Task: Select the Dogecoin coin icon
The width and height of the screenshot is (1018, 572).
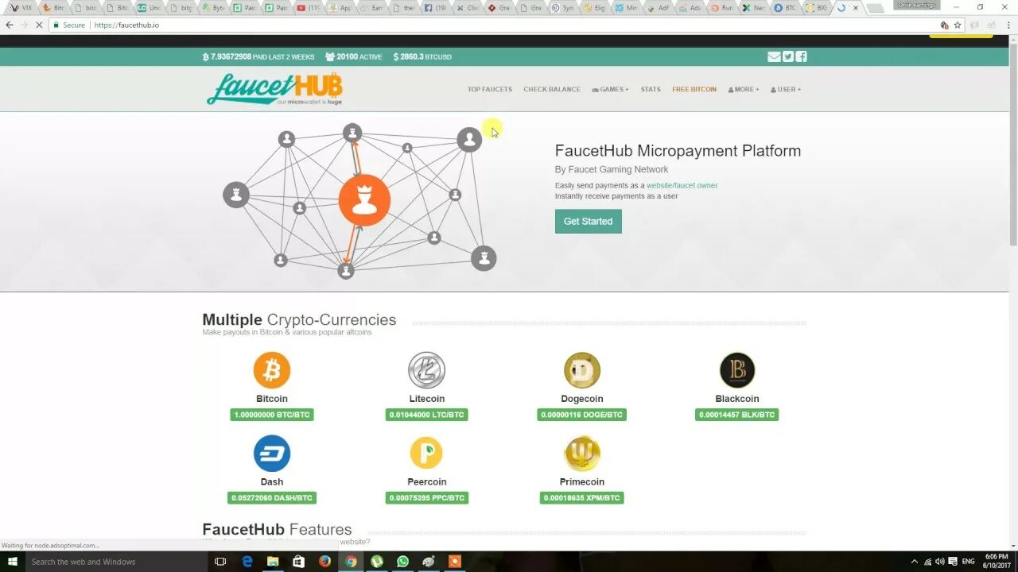Action: coord(582,370)
